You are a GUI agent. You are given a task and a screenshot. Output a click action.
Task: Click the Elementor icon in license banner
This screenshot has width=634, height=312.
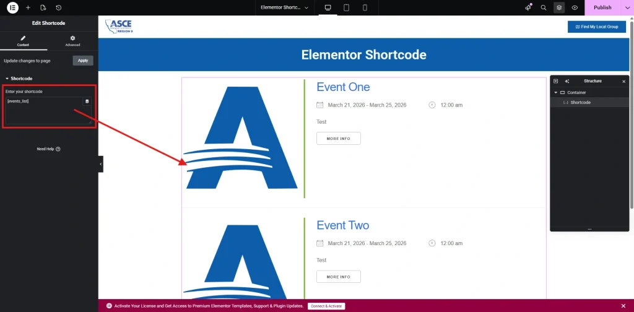(109, 306)
